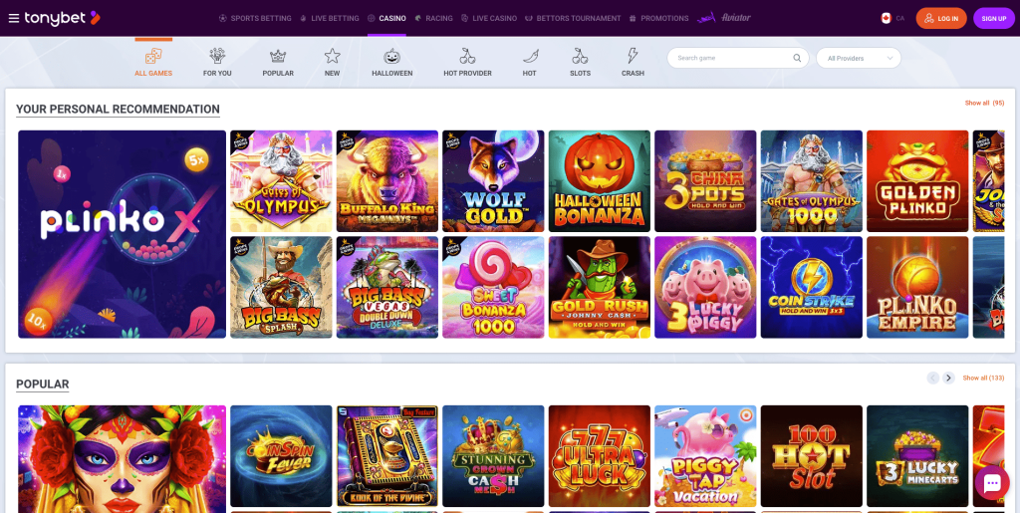Screen dimensions: 1020x513
Task: Click the Sign Up button
Action: click(994, 18)
